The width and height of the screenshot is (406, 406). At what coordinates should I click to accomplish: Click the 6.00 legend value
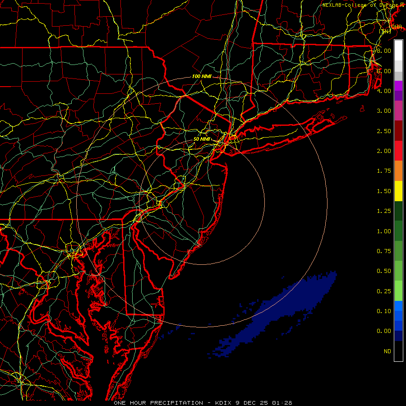(x=384, y=71)
